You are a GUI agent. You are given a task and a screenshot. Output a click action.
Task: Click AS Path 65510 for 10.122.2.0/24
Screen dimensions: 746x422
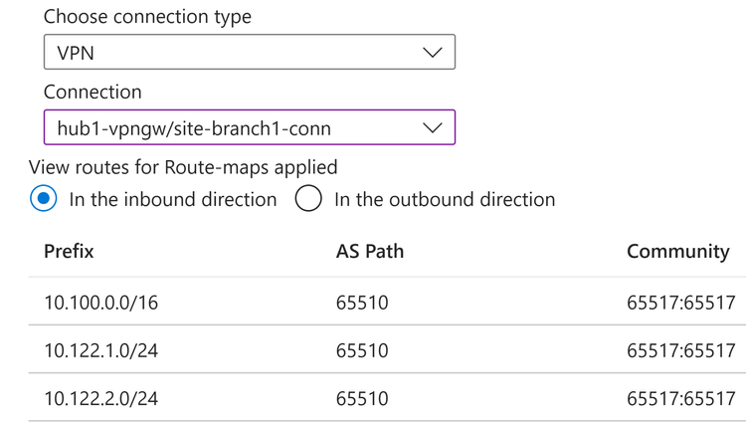coord(362,399)
